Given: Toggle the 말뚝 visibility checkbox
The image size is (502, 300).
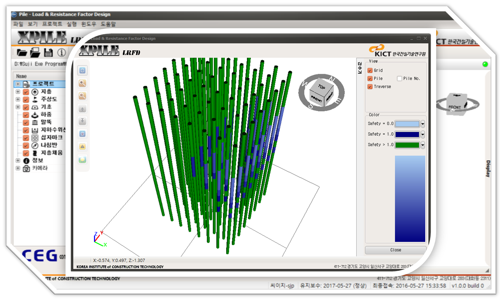Looking at the screenshot, I should pyautogui.click(x=26, y=123).
